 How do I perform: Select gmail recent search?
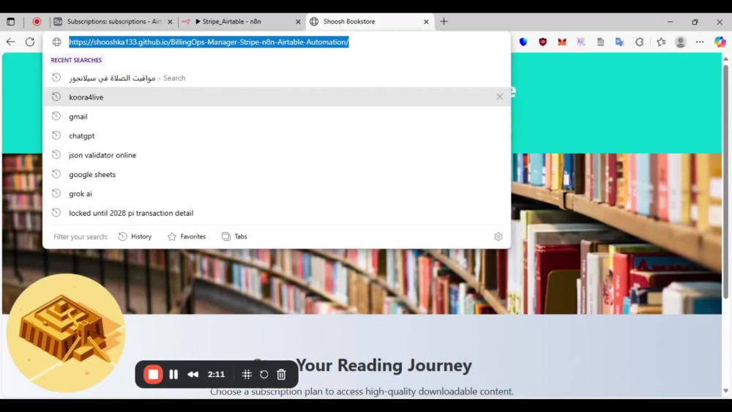277,116
